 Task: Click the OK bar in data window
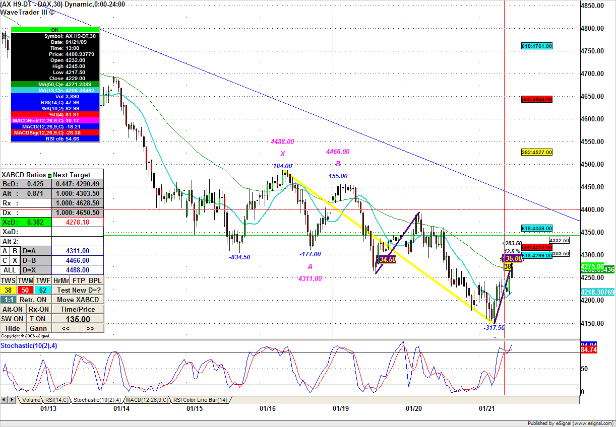click(x=55, y=30)
